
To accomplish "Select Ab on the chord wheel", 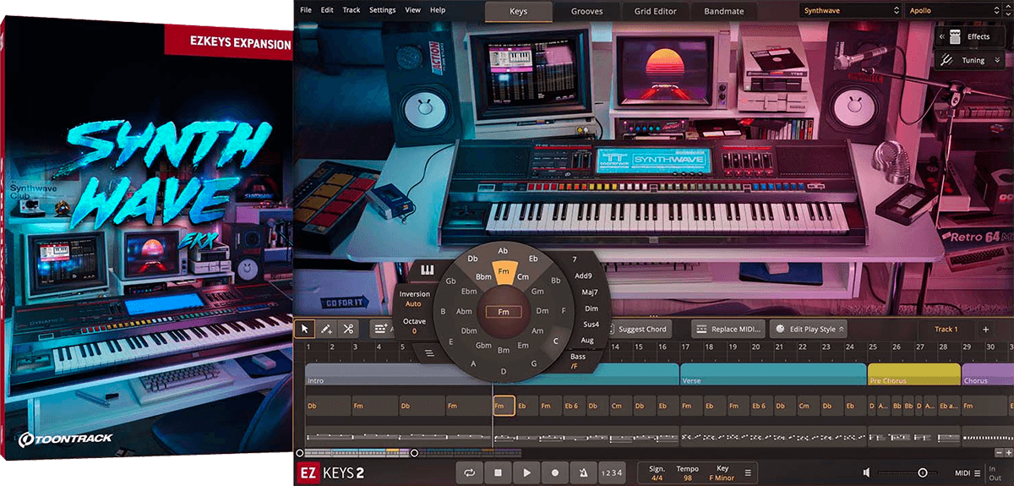I will click(503, 250).
